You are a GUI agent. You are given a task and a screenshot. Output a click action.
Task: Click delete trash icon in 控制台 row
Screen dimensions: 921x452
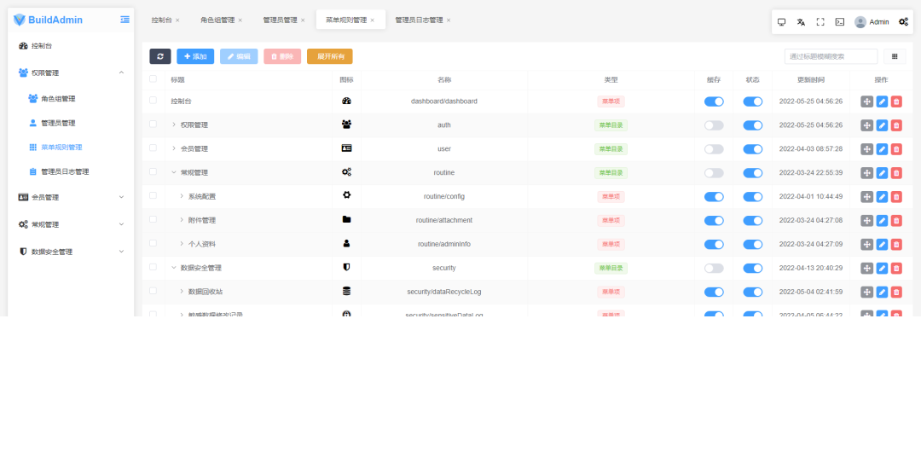896,101
